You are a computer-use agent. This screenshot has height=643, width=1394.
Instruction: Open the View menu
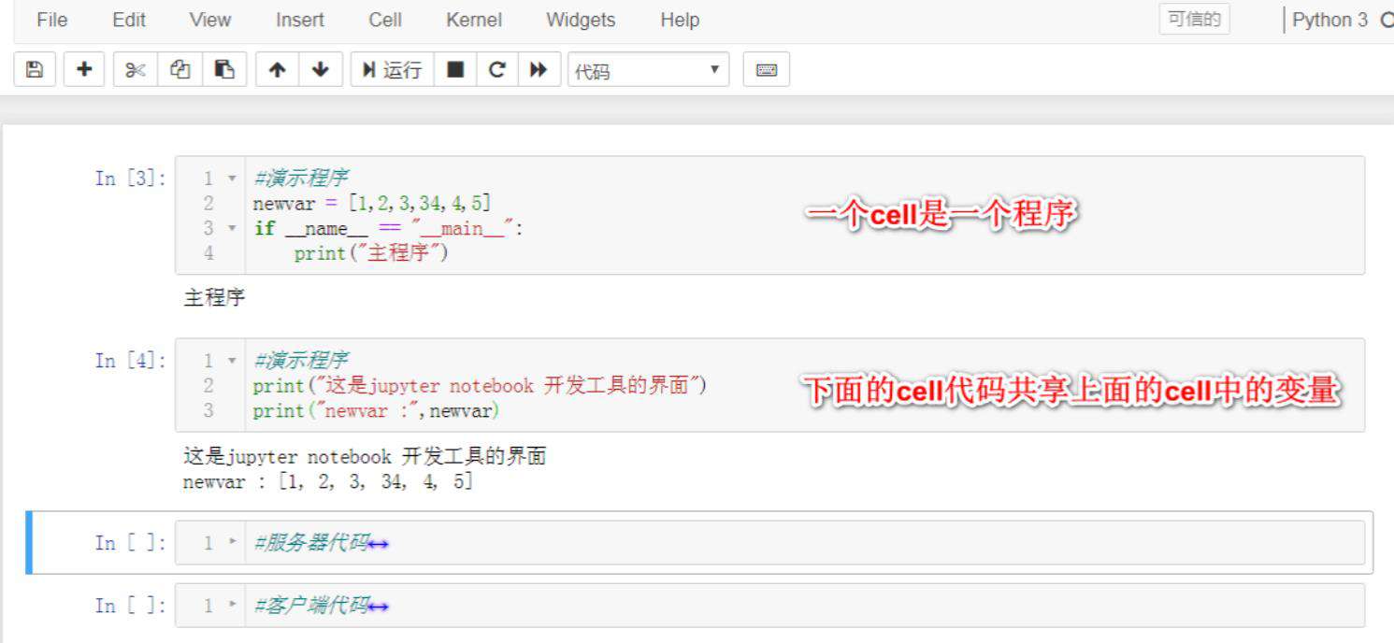click(x=209, y=20)
